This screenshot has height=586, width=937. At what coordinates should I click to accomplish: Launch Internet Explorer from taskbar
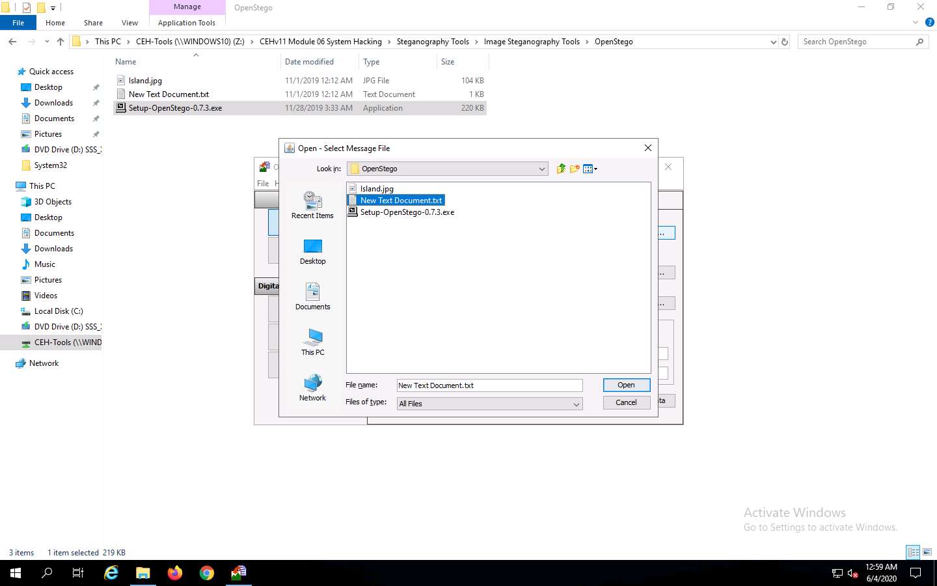click(111, 573)
